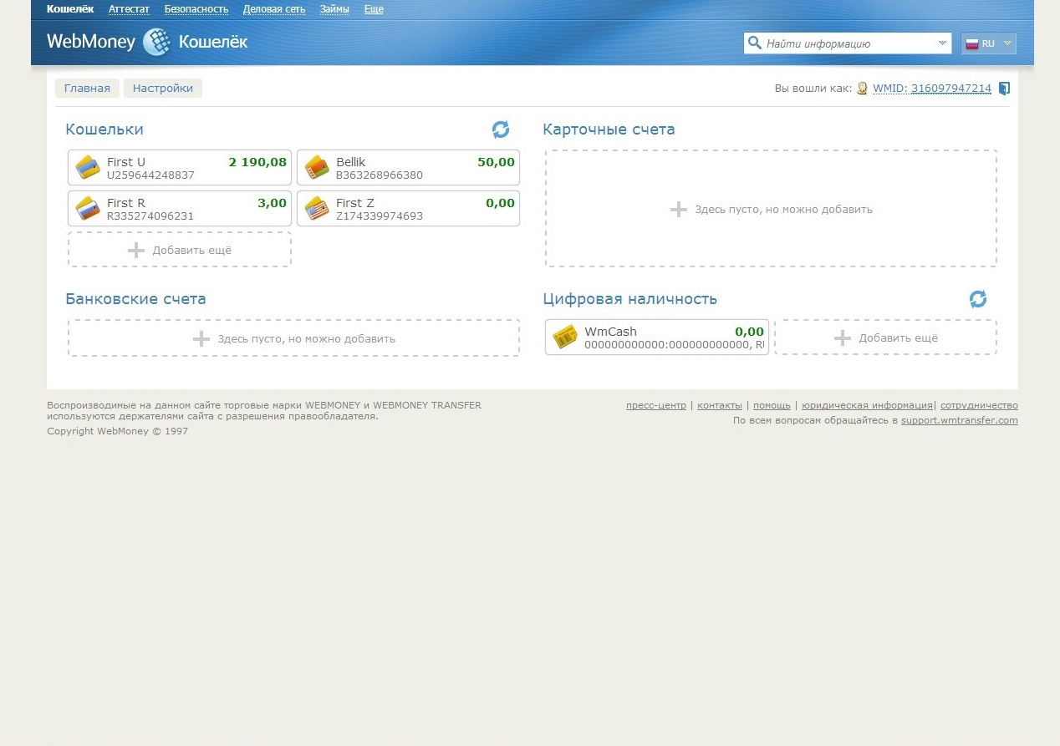Image resolution: width=1060 pixels, height=746 pixels.
Task: Click the logout door icon
Action: pos(1005,89)
